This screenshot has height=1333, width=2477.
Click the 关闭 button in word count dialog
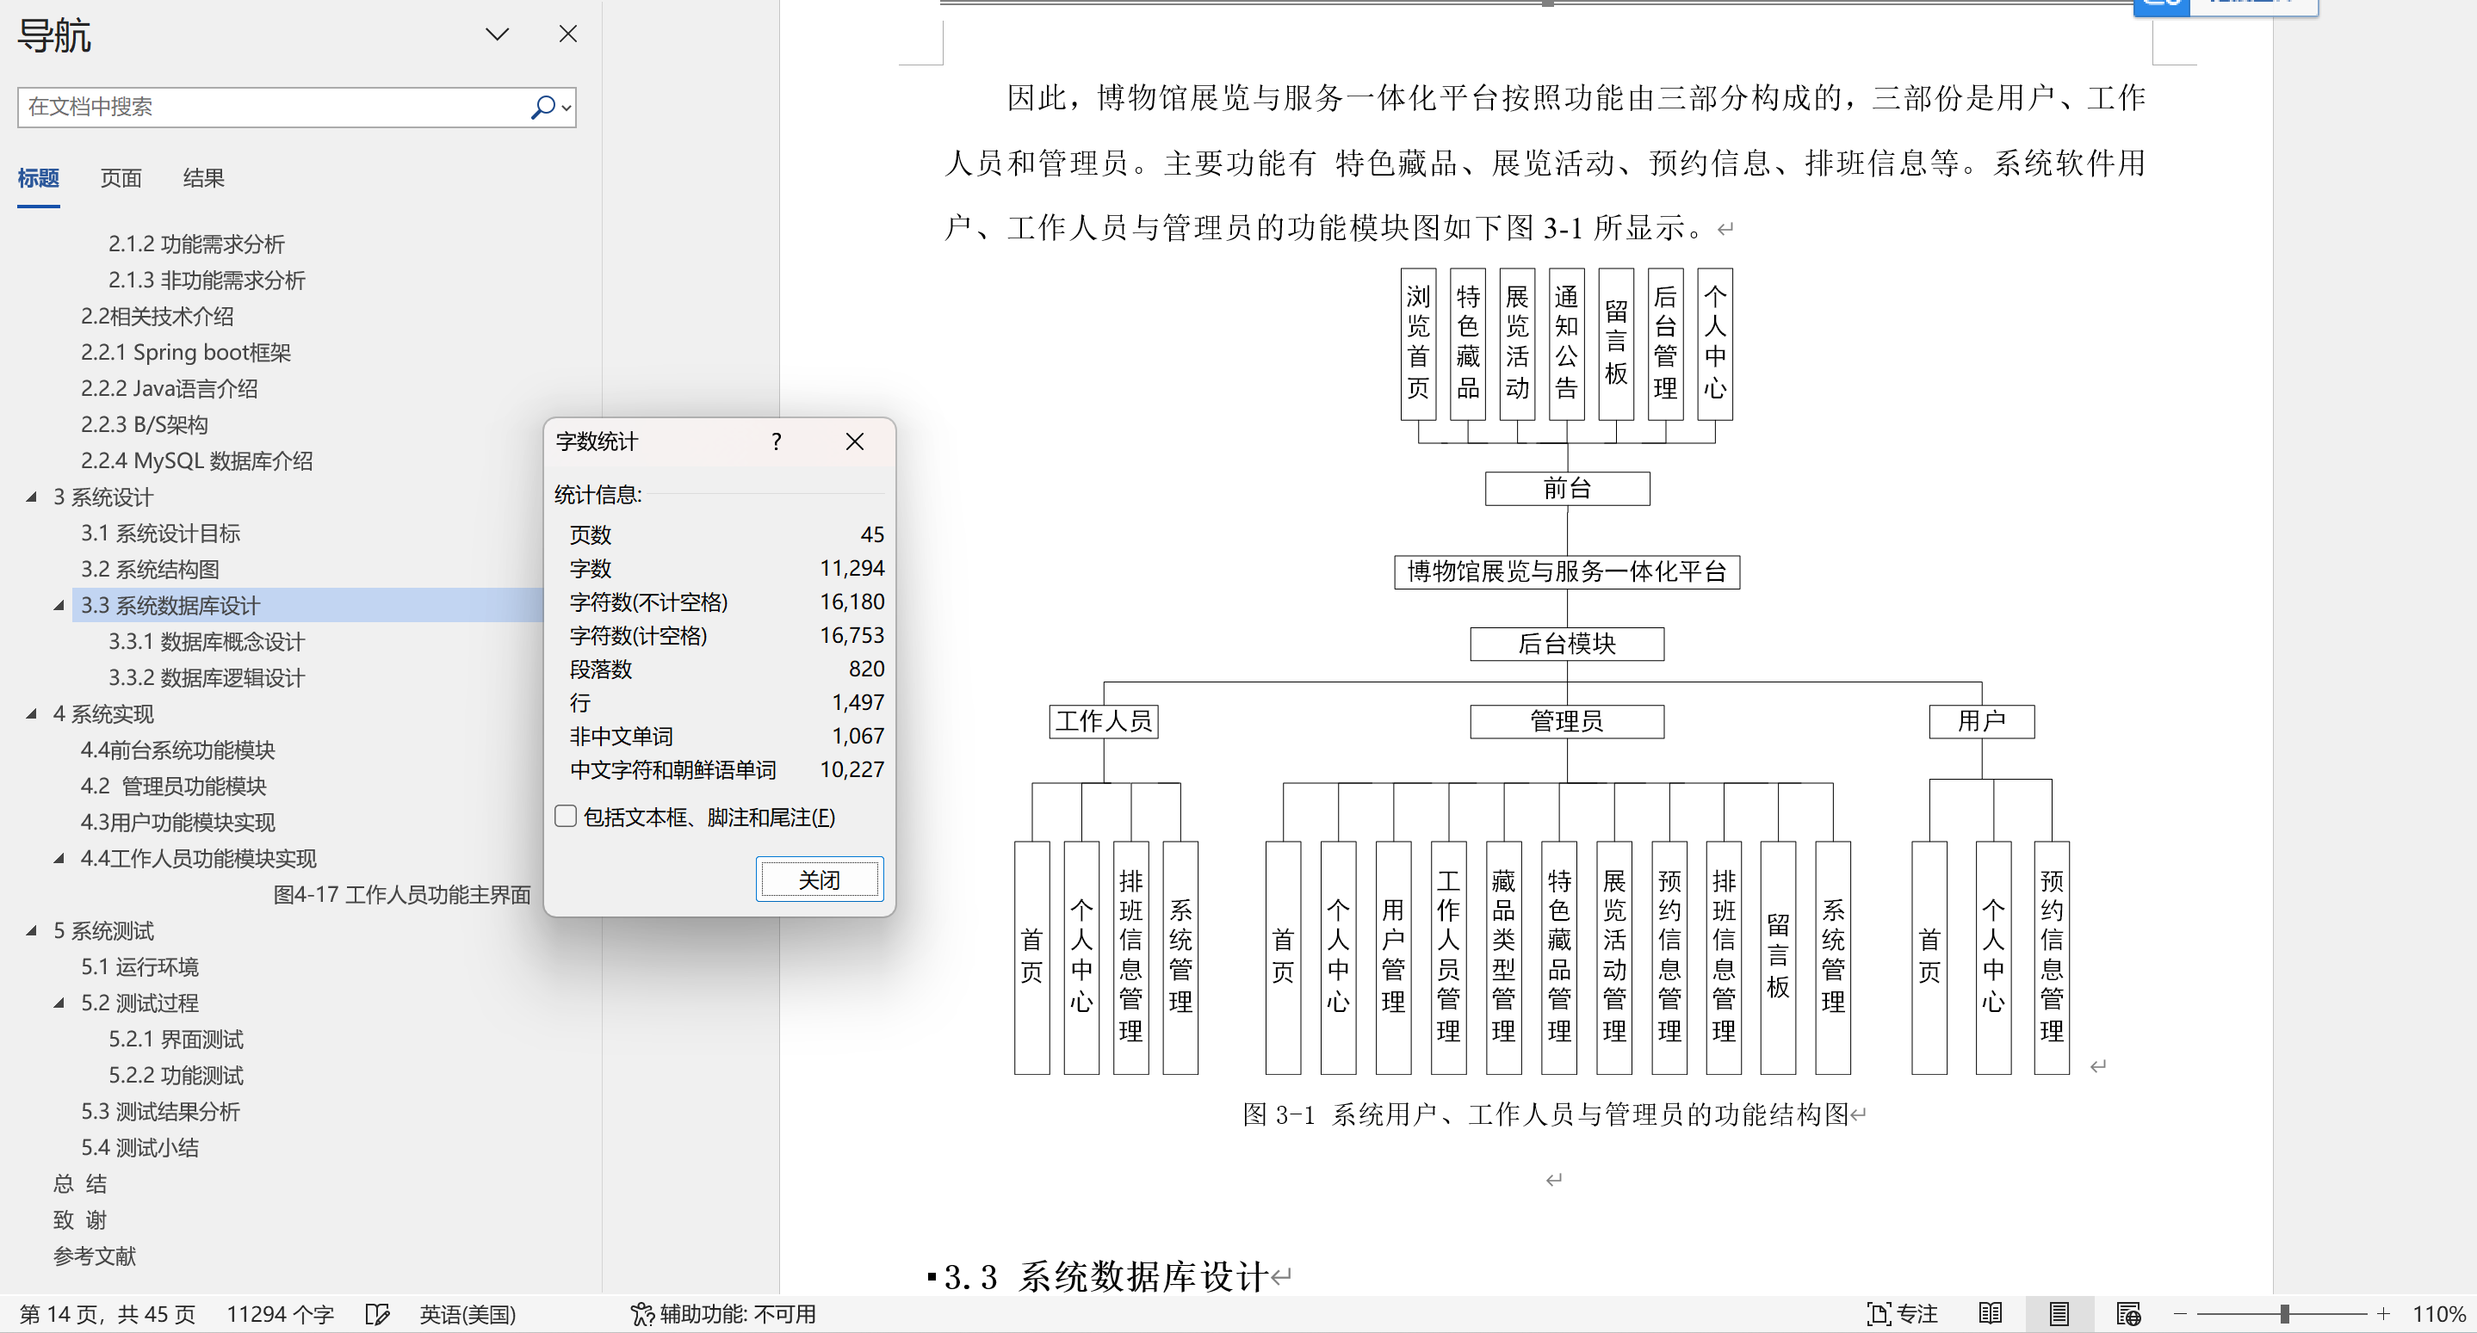pyautogui.click(x=820, y=879)
